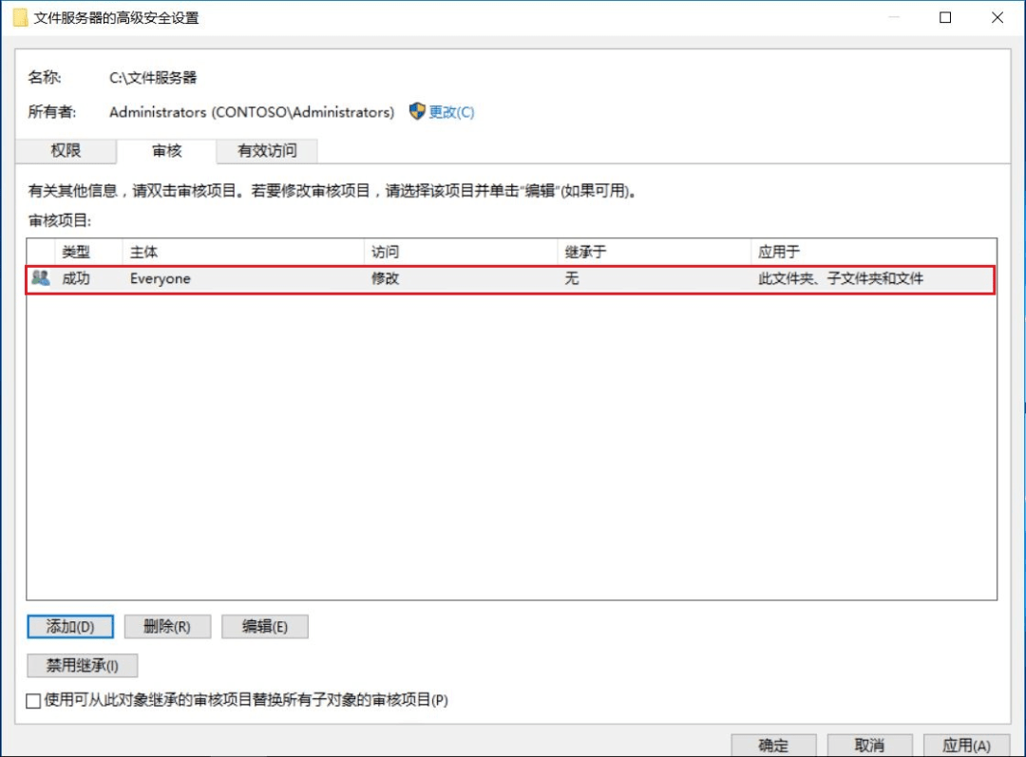Click the 应用于 column header
Image resolution: width=1026 pixels, height=757 pixels.
[874, 252]
